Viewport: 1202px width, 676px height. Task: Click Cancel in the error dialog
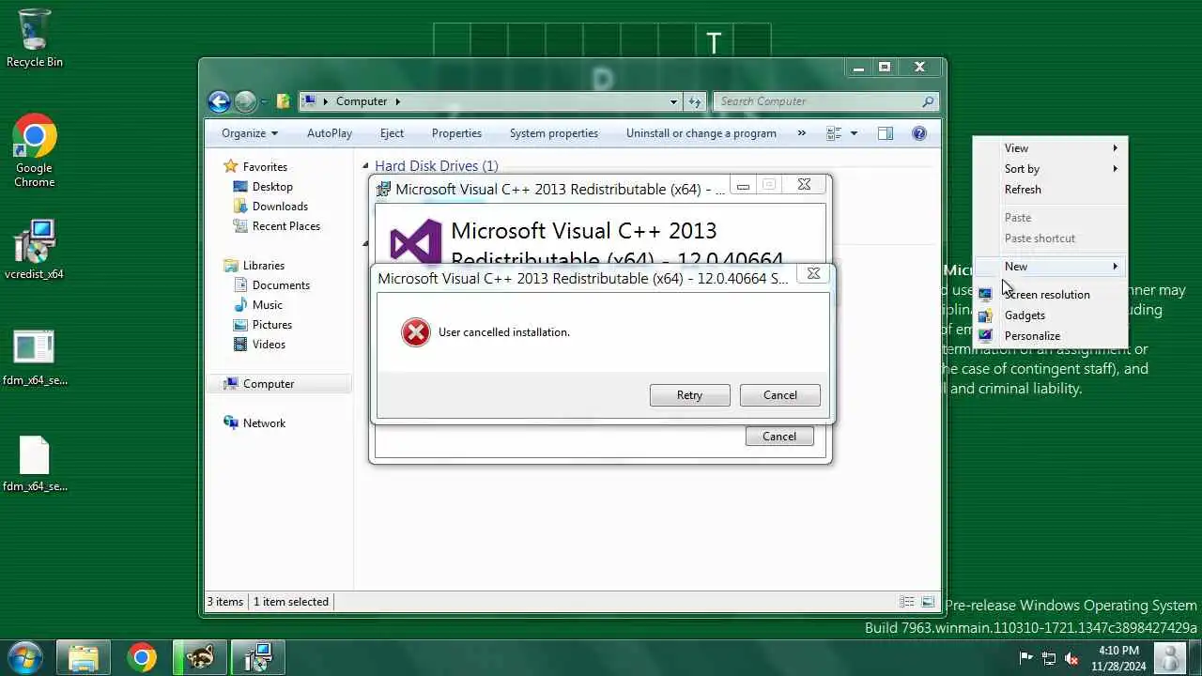(779, 395)
